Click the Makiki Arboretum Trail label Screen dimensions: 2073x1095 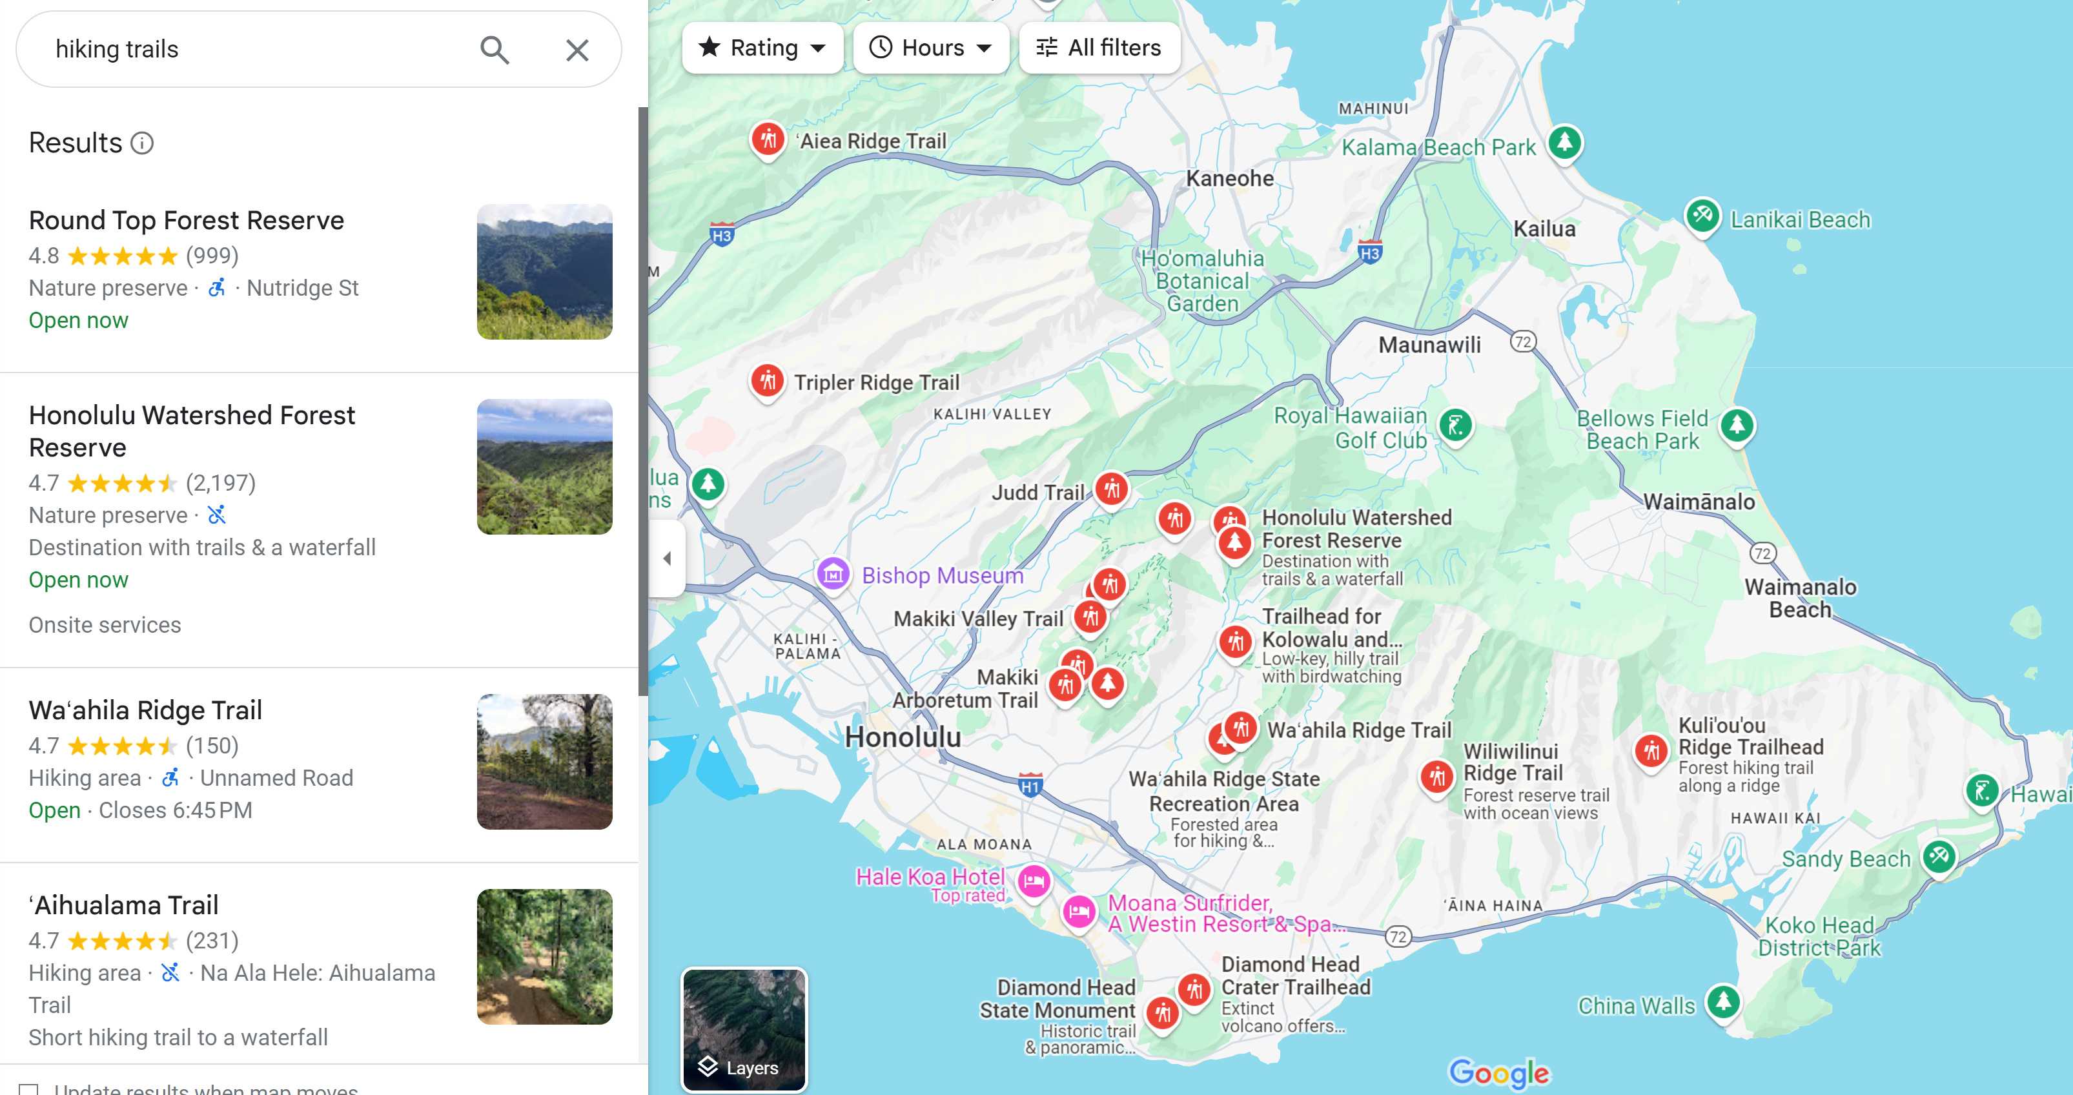(x=965, y=689)
